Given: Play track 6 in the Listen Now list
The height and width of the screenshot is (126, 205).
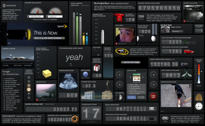Looking at the screenshot, I should tap(136, 94).
